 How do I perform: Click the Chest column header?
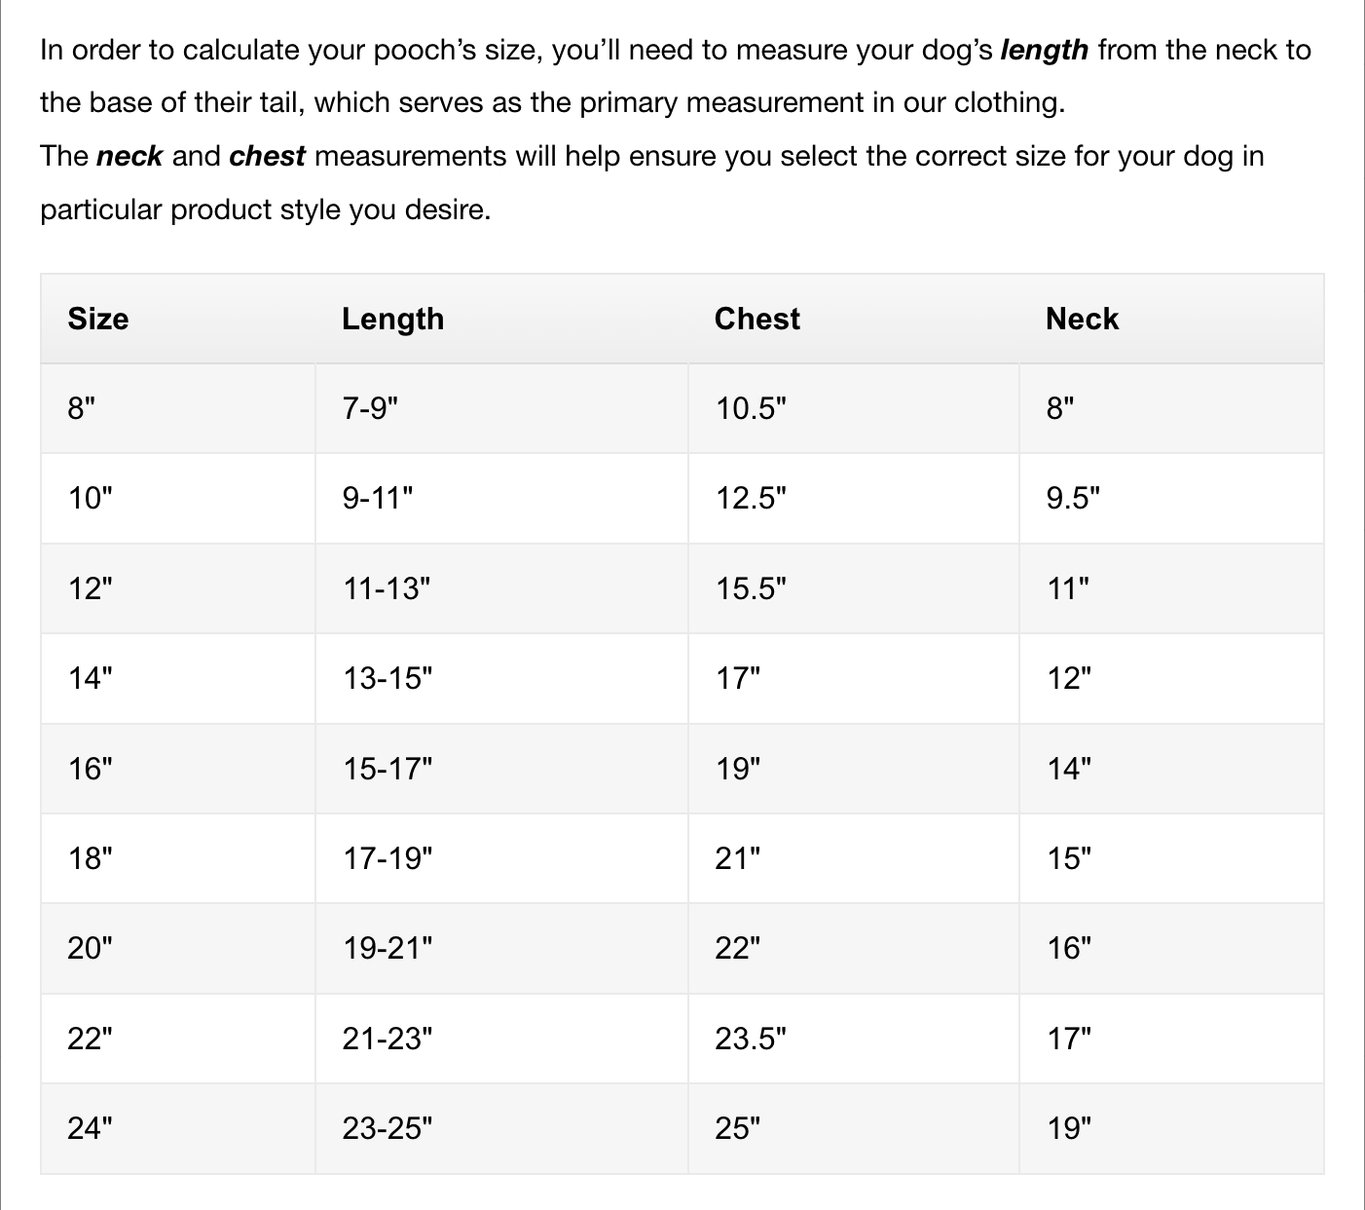[756, 319]
